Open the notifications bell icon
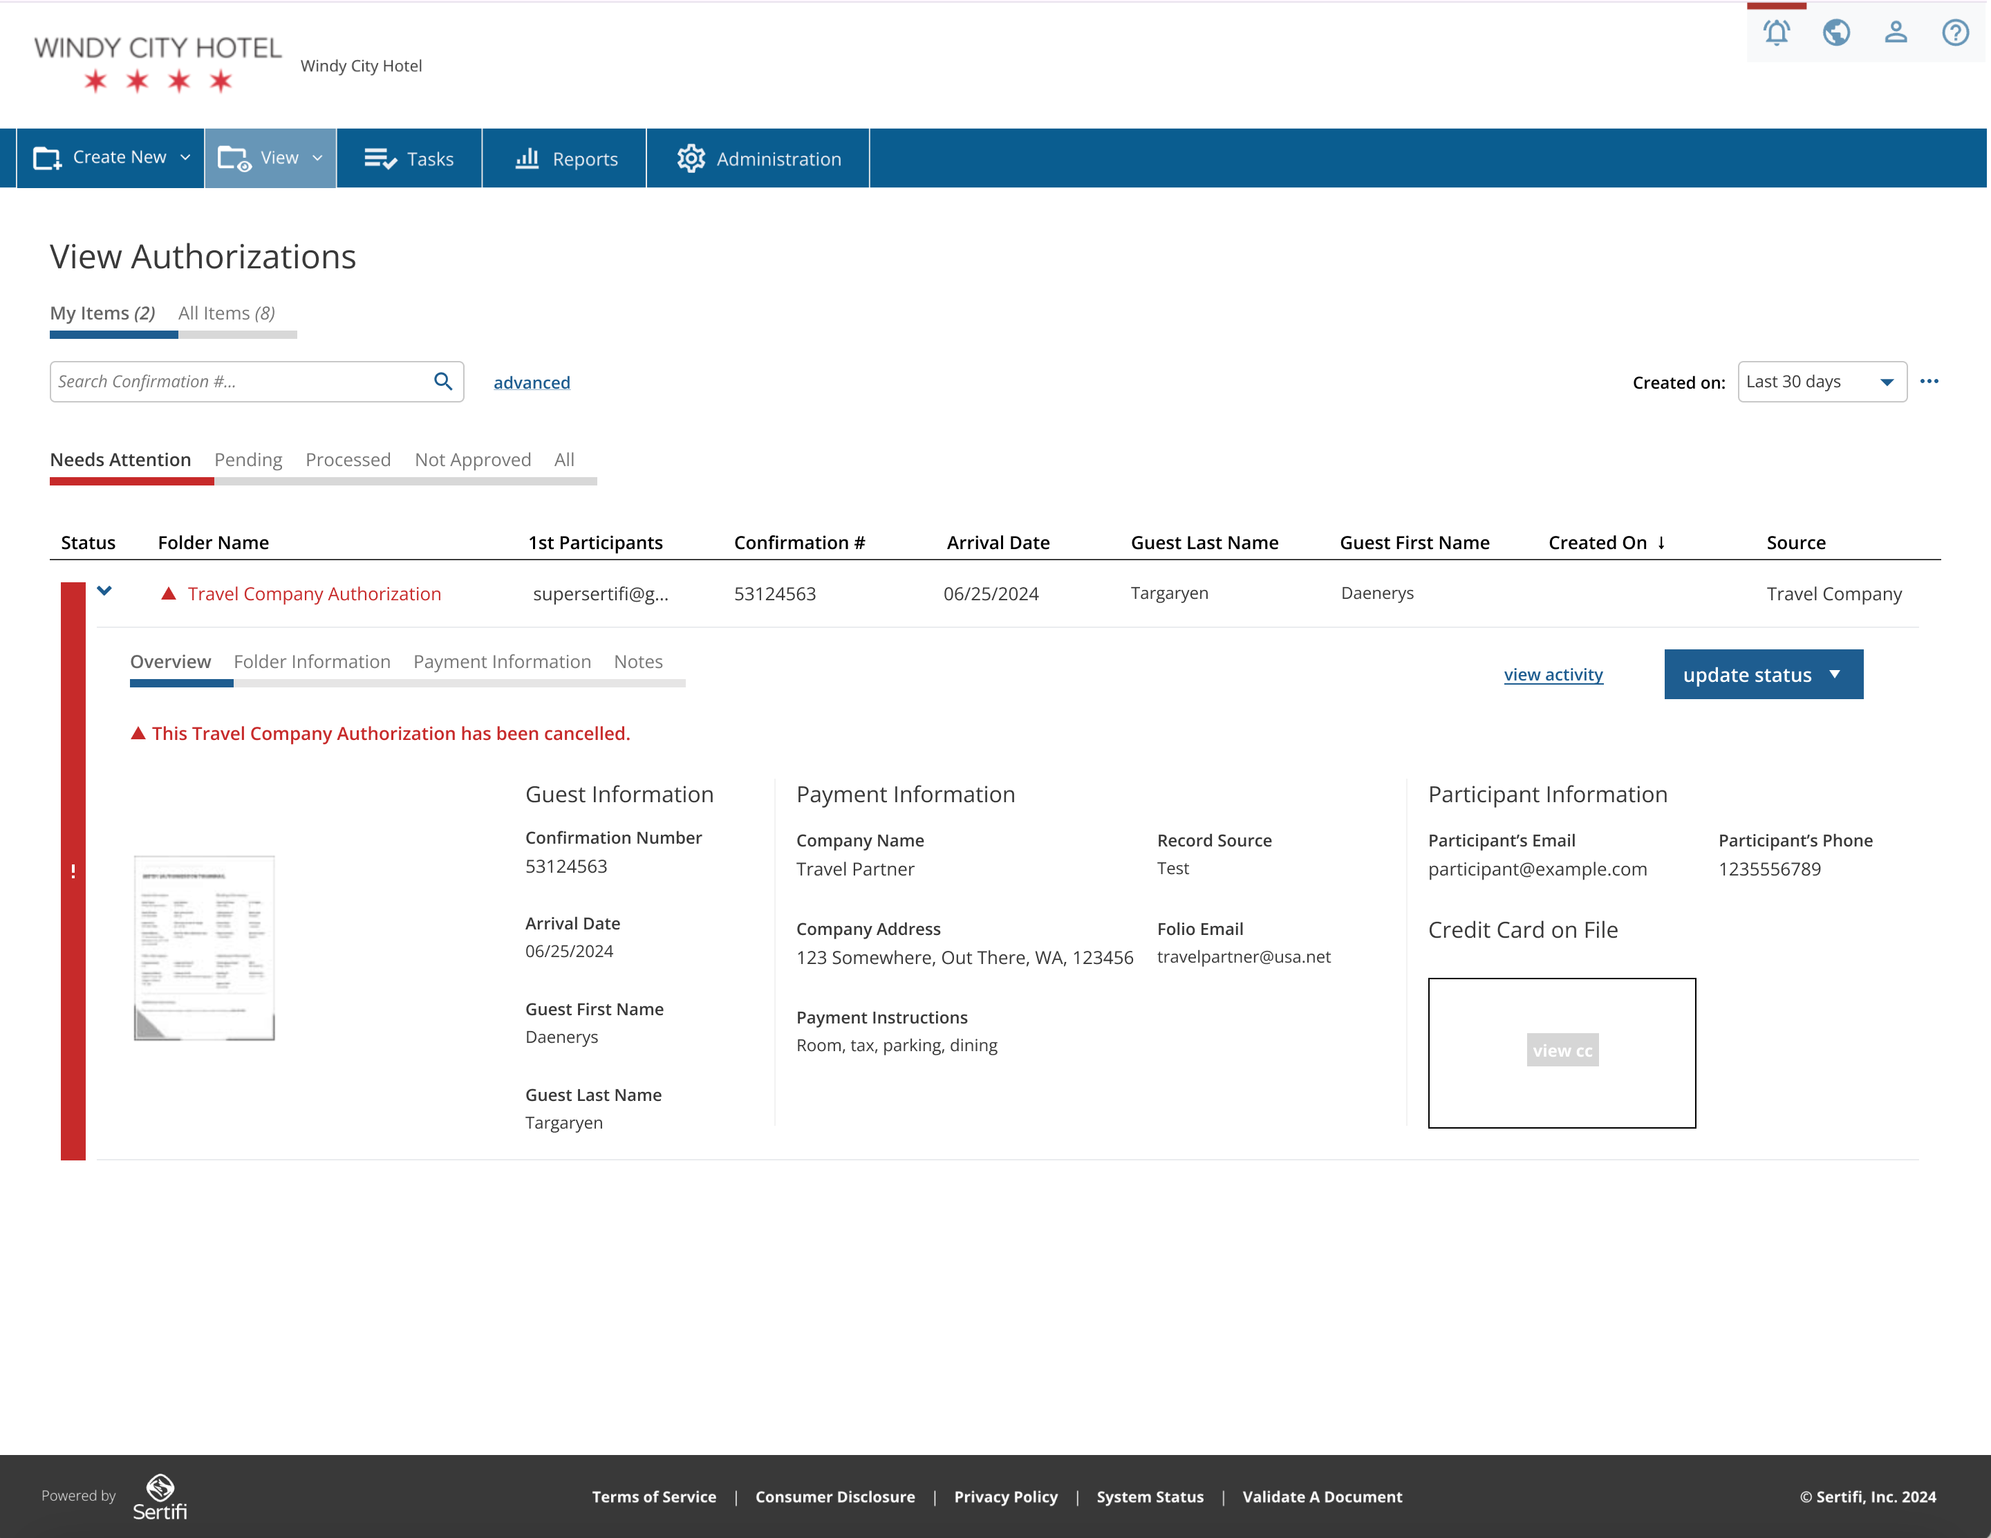This screenshot has height=1538, width=1991. click(x=1776, y=33)
